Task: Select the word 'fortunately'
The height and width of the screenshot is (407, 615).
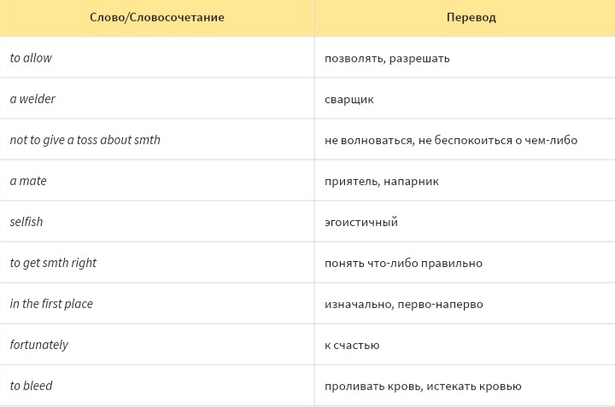Action: pyautogui.click(x=39, y=345)
